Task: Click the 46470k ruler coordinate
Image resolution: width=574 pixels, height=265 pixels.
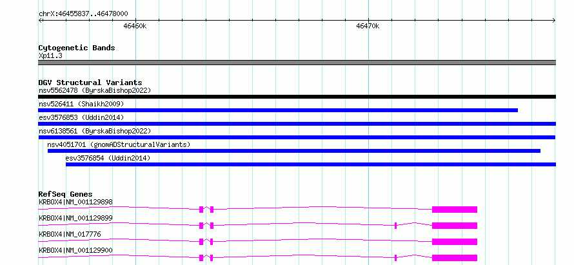Action: (368, 26)
